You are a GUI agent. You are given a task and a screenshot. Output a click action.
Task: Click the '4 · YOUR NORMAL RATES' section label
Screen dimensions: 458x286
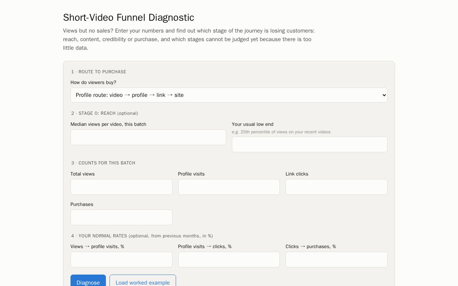click(142, 236)
